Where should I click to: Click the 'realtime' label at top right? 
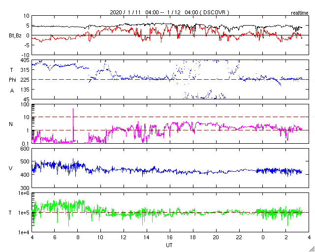pos(300,13)
